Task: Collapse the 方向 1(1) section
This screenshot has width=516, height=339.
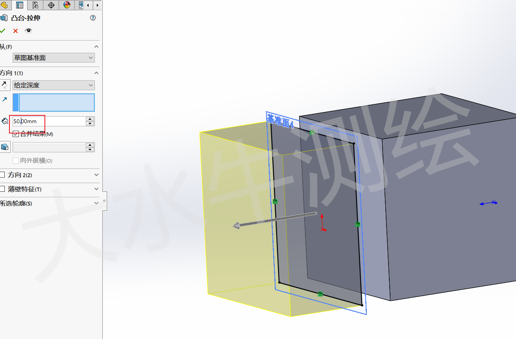Action: click(96, 73)
